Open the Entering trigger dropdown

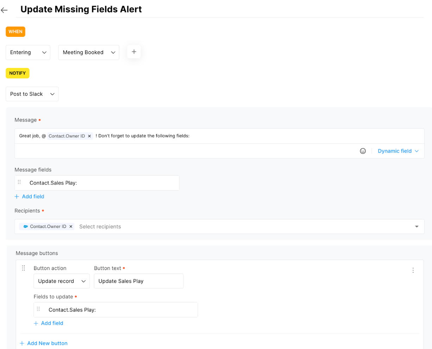[x=28, y=52]
